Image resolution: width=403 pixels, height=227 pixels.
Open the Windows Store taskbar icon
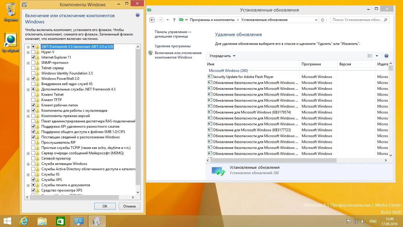click(x=61, y=221)
